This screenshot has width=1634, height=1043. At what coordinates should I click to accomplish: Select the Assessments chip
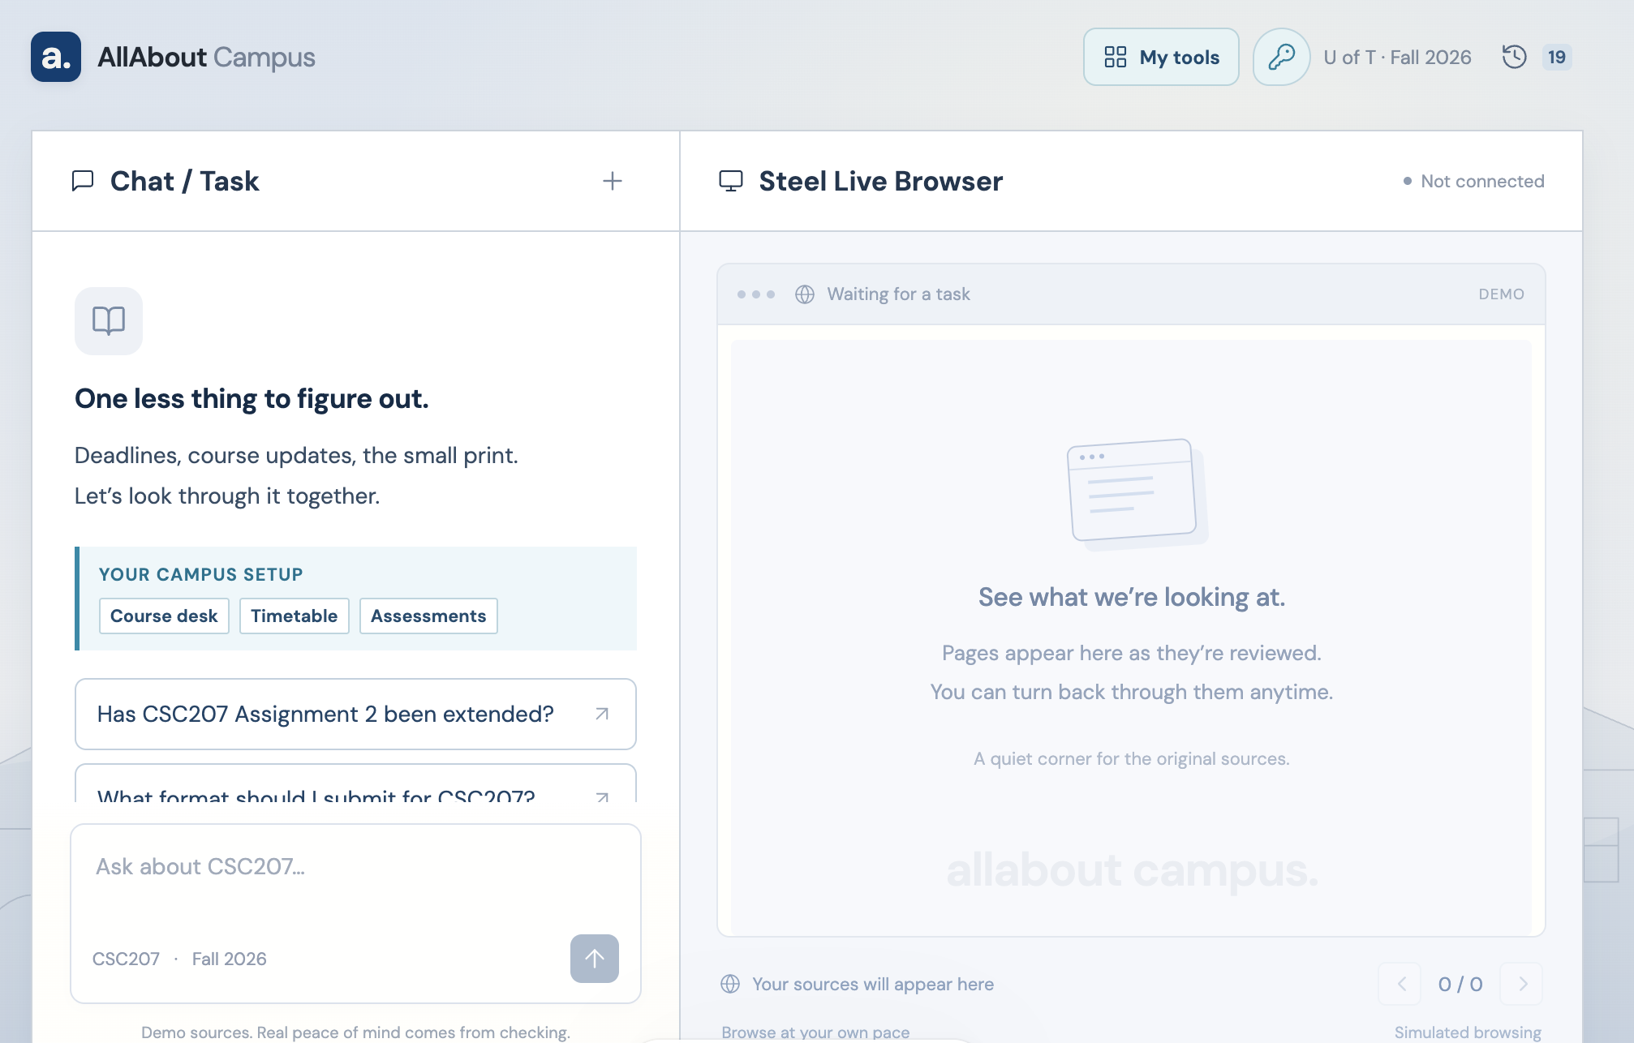point(428,616)
